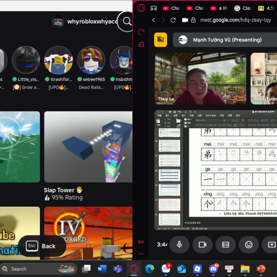The width and height of the screenshot is (277, 277).
Task: Switch to the Google 'Clas' tab
Action: coord(243,8)
